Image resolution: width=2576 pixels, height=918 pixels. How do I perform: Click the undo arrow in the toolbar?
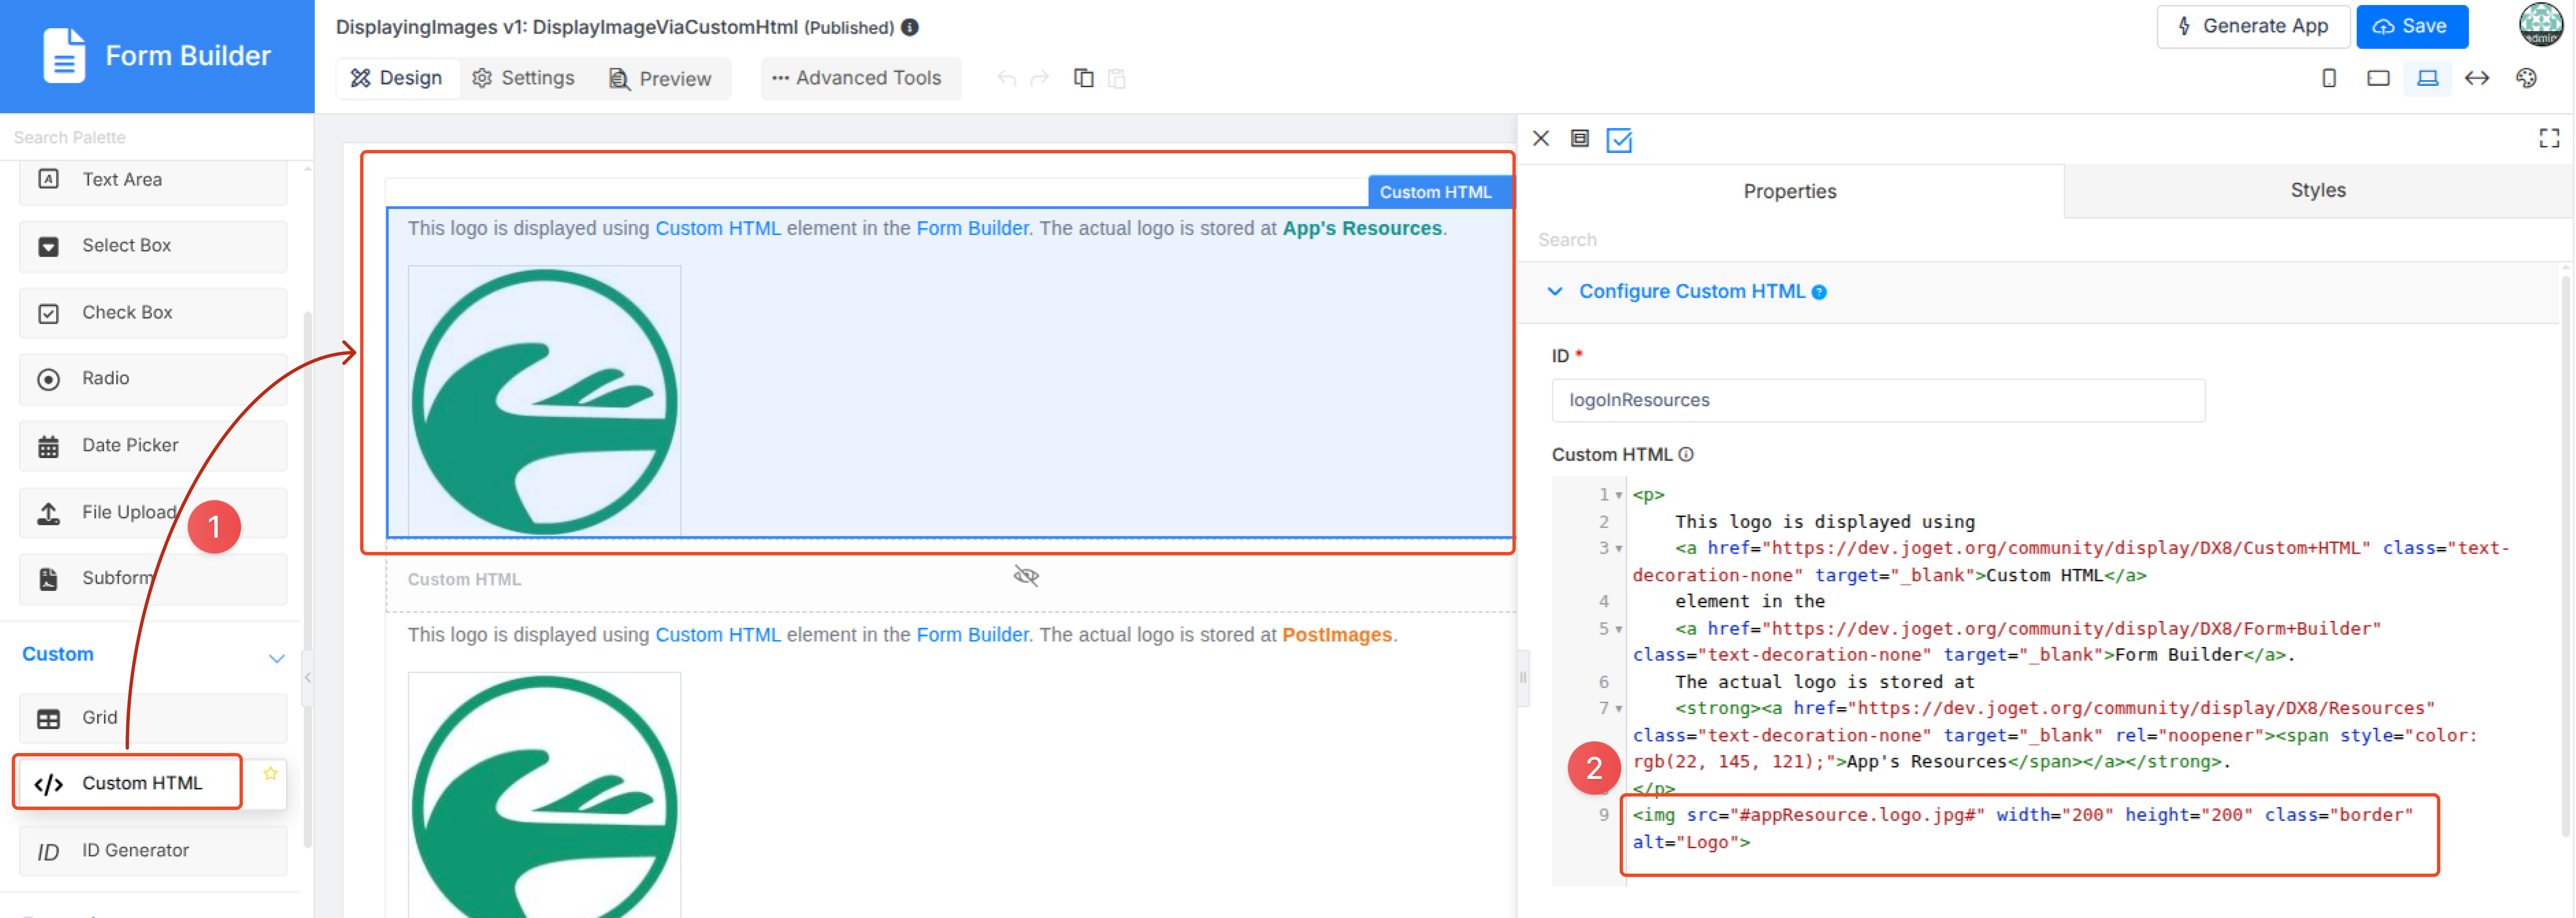pyautogui.click(x=1007, y=78)
